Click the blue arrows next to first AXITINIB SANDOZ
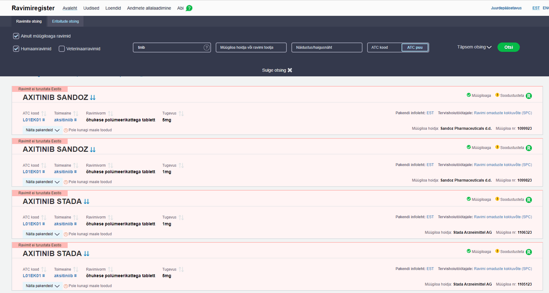 (93, 97)
